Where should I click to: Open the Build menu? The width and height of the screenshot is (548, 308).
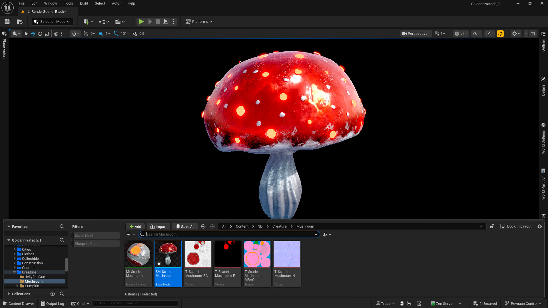(x=84, y=3)
